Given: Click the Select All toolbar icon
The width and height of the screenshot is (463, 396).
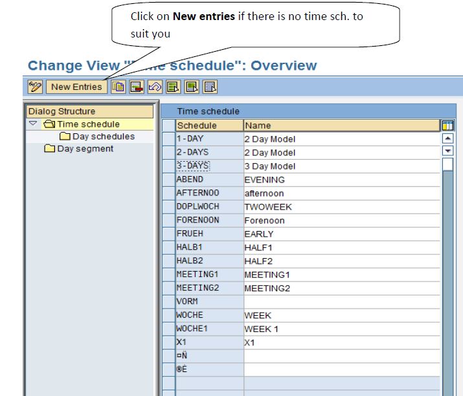Looking at the screenshot, I should pos(172,87).
